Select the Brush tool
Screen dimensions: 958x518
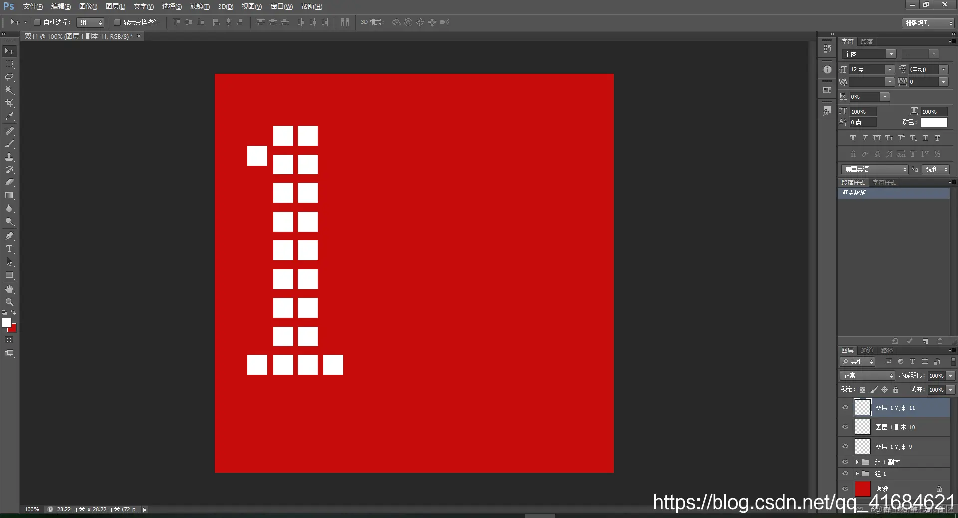(x=9, y=144)
